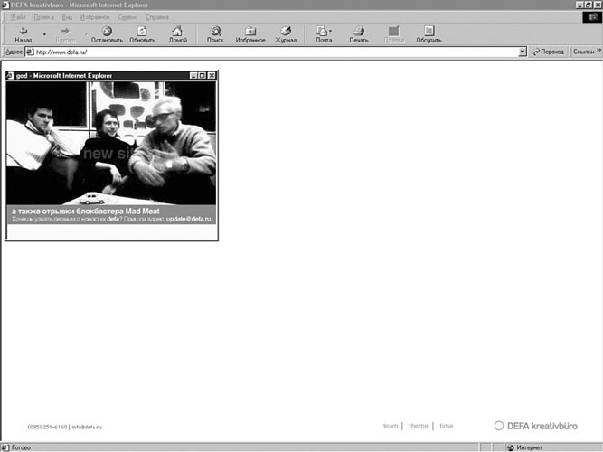Click the DEFA kreativbüro logo
This screenshot has width=603, height=452.
coord(536,426)
